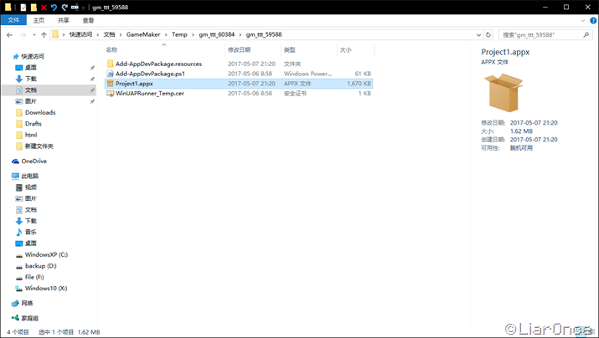Open 文档 under quick access
Viewport: 599px width, 338px height.
(30, 90)
